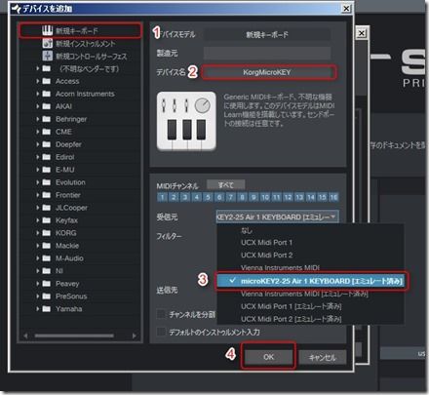Choose UCX Midi Port 2
429x395 pixels.
tap(310, 256)
